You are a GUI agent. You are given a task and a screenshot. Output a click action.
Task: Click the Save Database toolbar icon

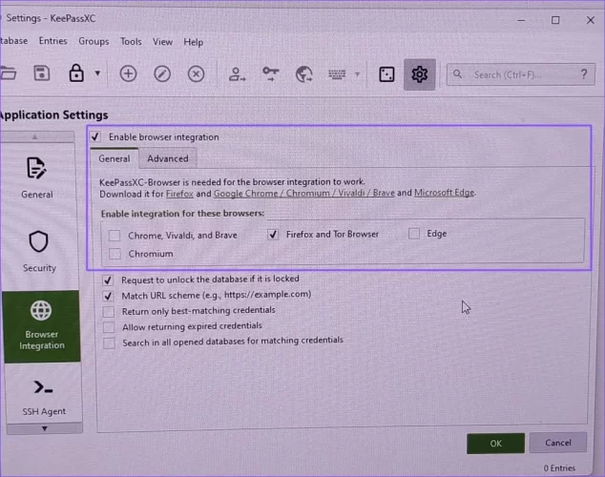click(x=41, y=73)
